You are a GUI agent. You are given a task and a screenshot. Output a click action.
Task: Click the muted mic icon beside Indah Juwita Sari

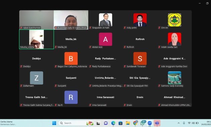point(159,47)
